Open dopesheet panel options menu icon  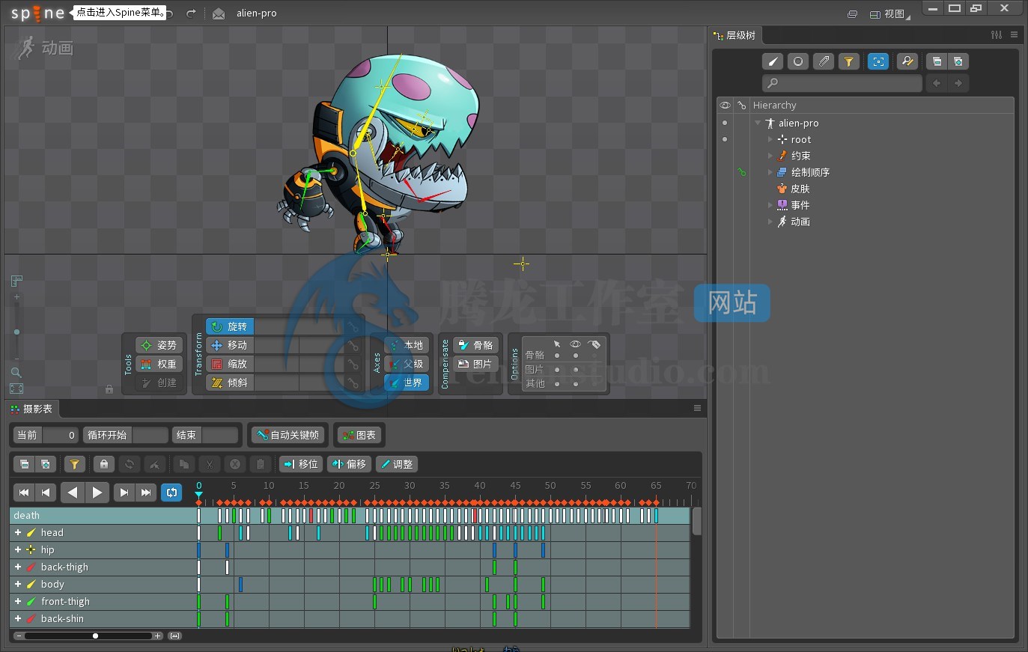click(x=697, y=408)
